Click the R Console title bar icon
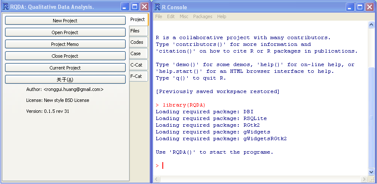Viewport: 377px width, 184px height. pyautogui.click(x=157, y=7)
